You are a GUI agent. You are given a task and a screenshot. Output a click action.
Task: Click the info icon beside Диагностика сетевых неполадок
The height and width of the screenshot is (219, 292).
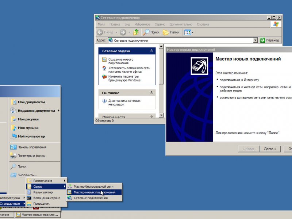click(104, 101)
